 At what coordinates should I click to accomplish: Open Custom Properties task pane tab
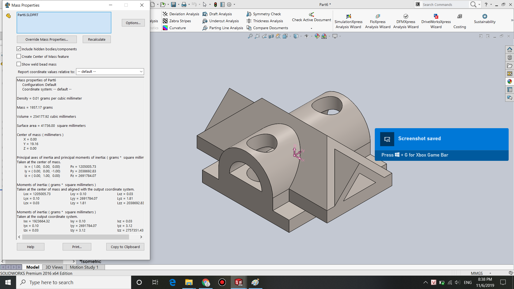(x=510, y=90)
